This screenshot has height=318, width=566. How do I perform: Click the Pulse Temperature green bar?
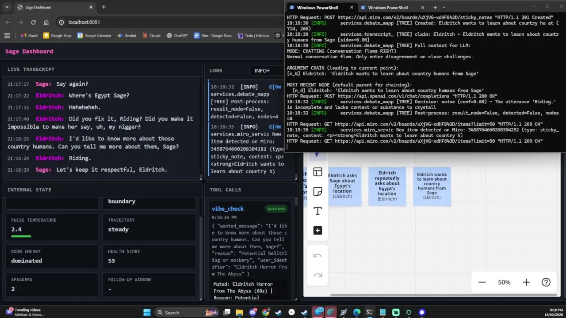pos(21,236)
